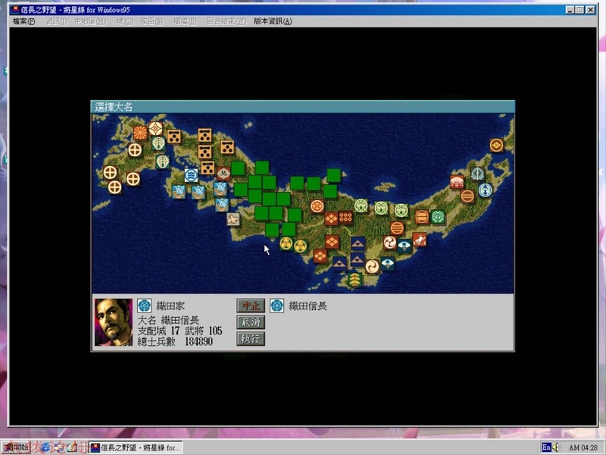Choose the blue wave crest clan

[191, 175]
